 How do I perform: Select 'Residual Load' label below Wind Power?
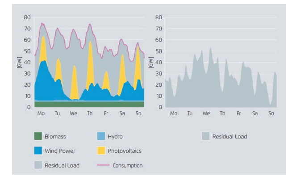(62, 166)
